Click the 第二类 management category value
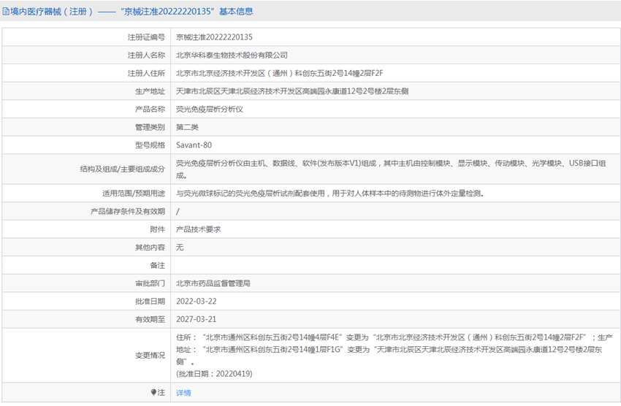 pyautogui.click(x=186, y=127)
